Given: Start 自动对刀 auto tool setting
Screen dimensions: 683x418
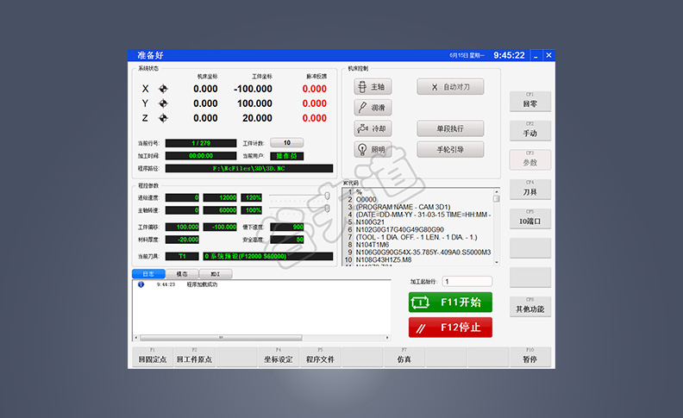Looking at the screenshot, I should [x=450, y=87].
